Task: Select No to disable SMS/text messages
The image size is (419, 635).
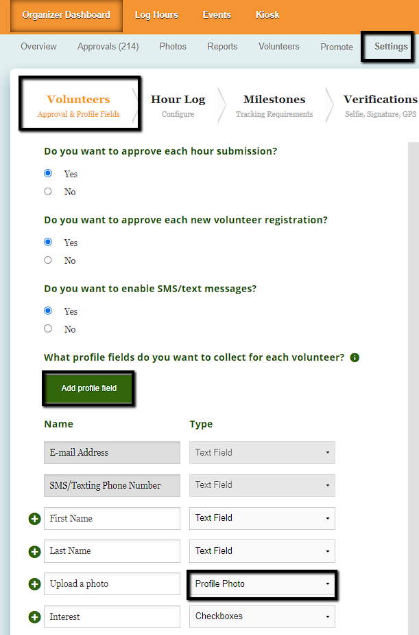Action: point(48,328)
